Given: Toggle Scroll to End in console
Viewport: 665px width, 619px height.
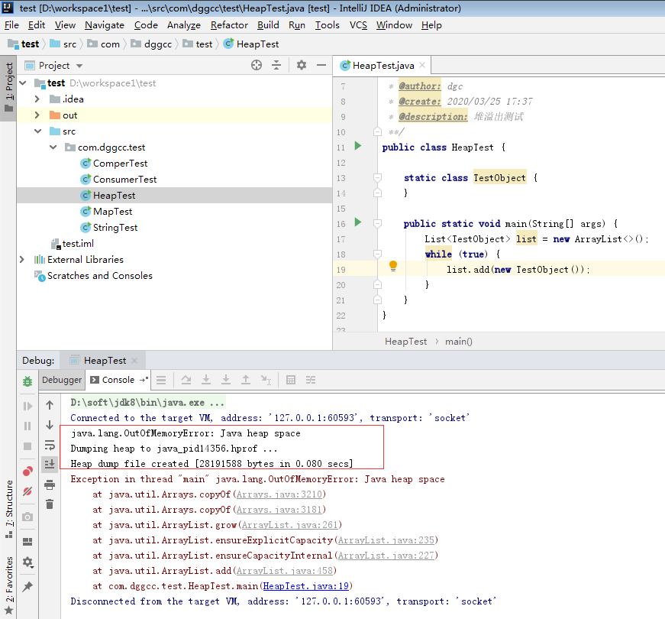Looking at the screenshot, I should 50,464.
